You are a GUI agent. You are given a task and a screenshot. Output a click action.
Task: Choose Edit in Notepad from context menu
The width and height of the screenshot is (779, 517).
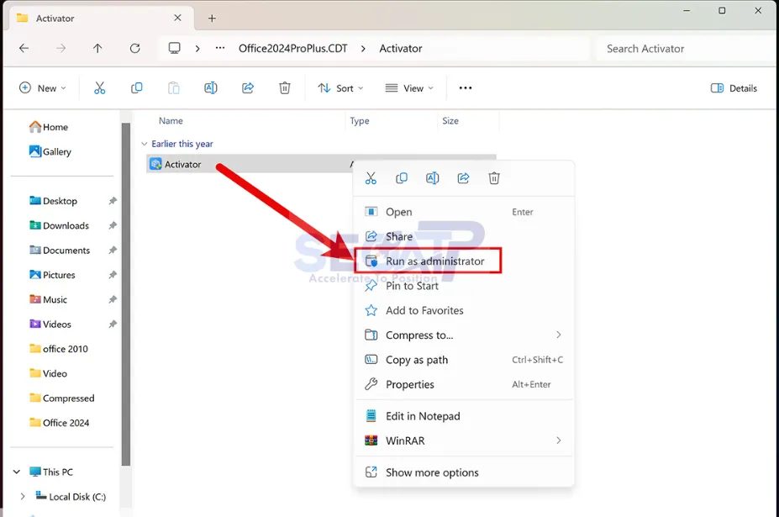[x=422, y=415]
